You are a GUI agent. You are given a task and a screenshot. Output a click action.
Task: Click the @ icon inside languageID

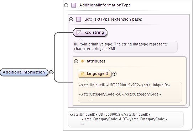click(83, 73)
